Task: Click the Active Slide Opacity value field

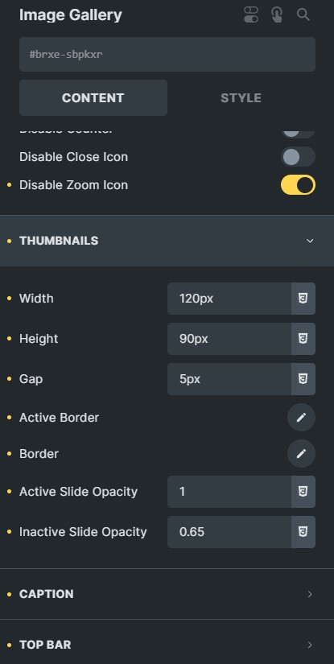Action: pos(229,492)
